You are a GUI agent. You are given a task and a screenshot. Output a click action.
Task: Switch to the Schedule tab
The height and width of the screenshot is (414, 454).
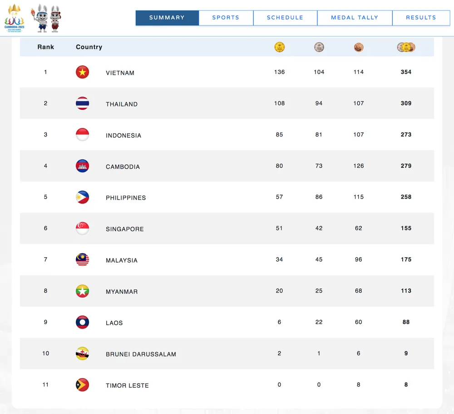(x=285, y=18)
